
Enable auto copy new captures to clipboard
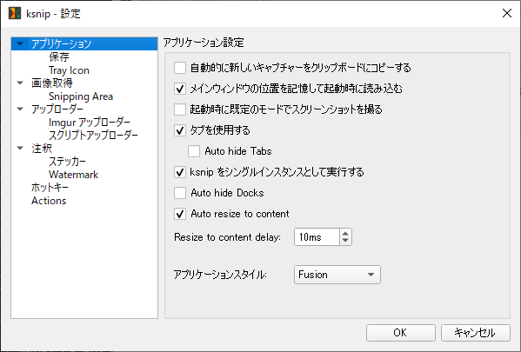click(180, 68)
